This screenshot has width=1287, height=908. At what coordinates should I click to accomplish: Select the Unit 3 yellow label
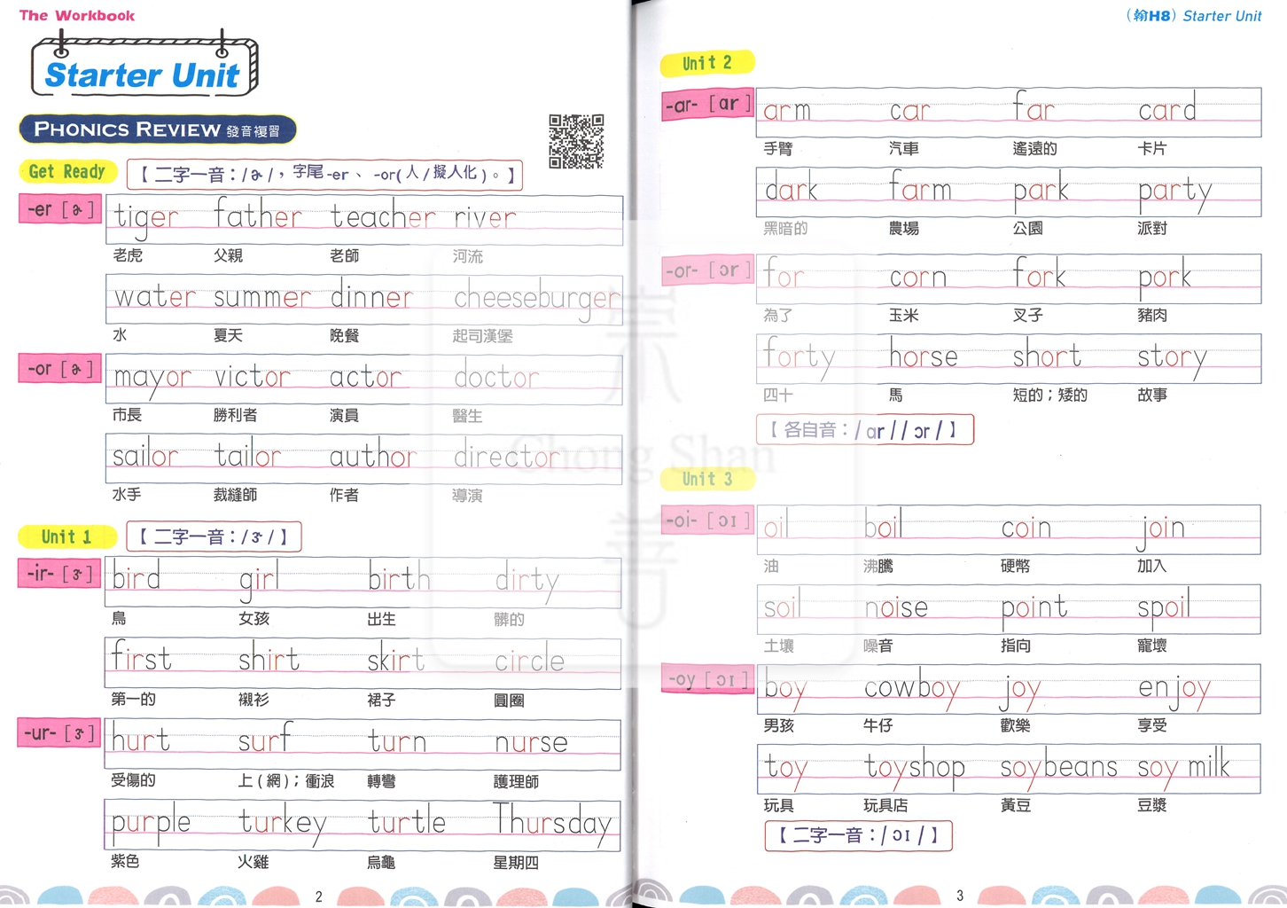pyautogui.click(x=707, y=479)
